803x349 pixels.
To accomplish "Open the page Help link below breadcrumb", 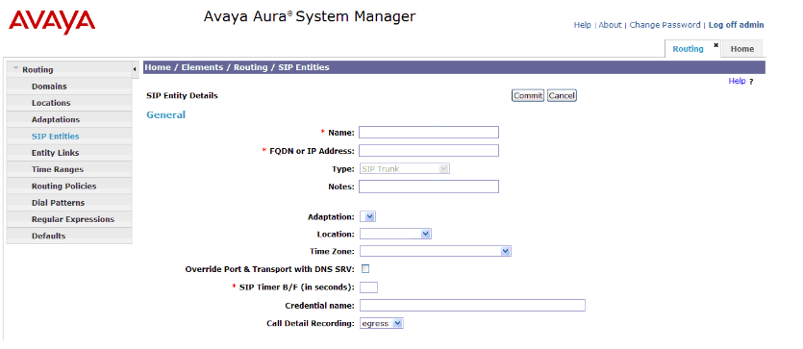I will pyautogui.click(x=737, y=81).
